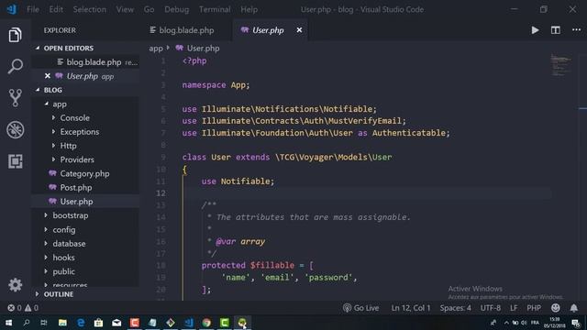Click the VS Code taskbar icon
Screen dimensions: 587x330
coord(189,323)
